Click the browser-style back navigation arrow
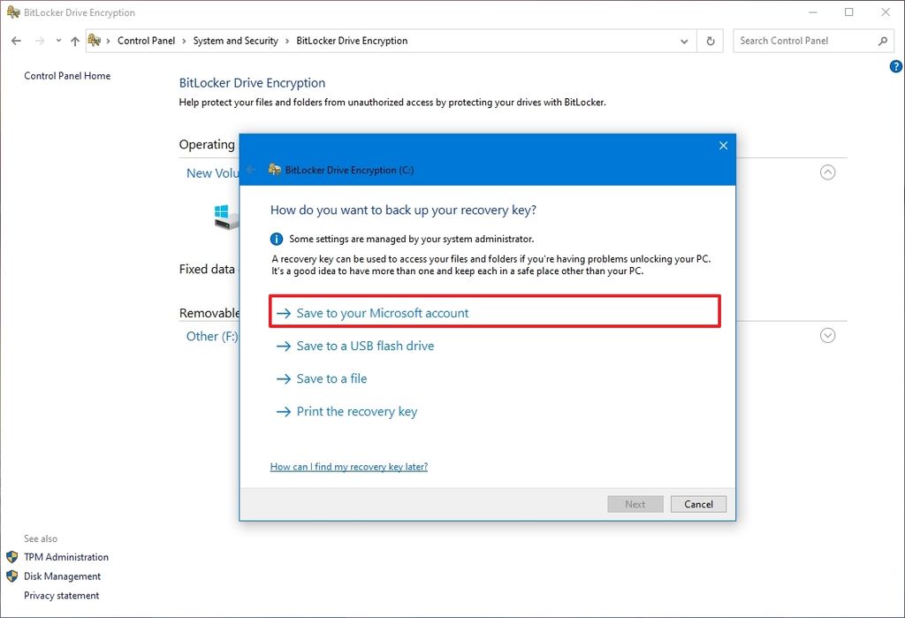The width and height of the screenshot is (905, 618). 15,41
